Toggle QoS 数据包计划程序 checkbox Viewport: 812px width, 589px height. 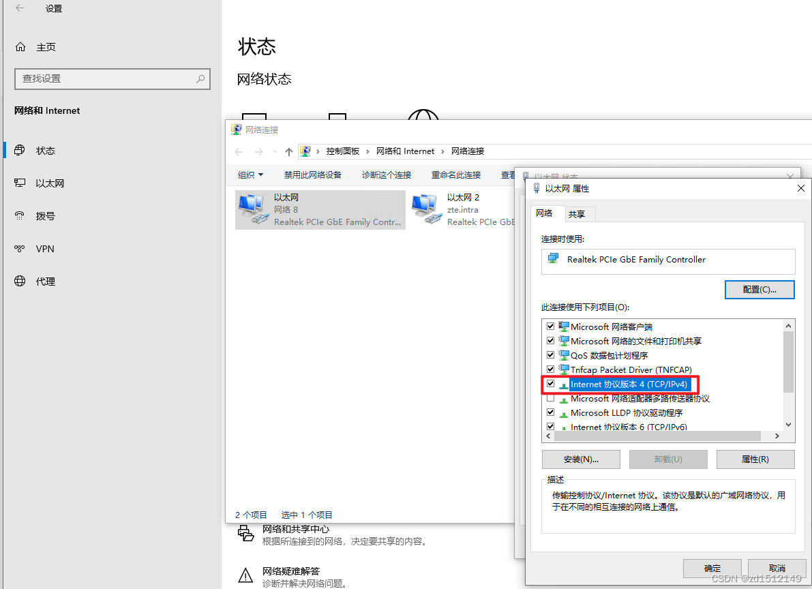pyautogui.click(x=550, y=355)
